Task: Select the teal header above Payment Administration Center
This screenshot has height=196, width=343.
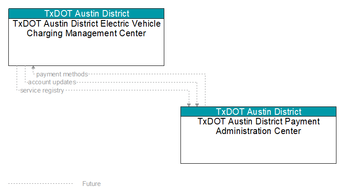Action: click(258, 112)
